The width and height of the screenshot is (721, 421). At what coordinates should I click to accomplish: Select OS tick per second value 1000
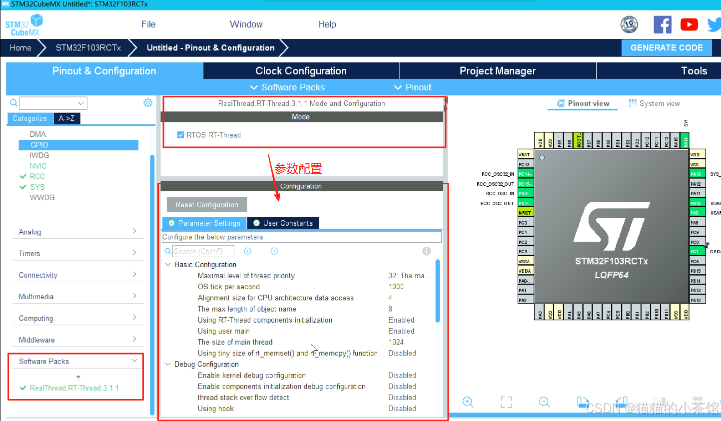point(396,287)
